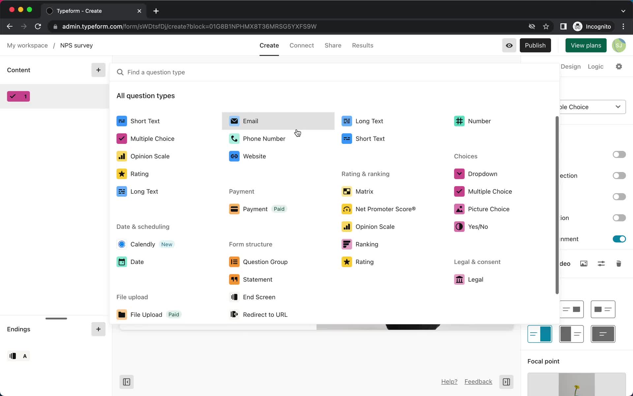Click the Find a question type search field
This screenshot has height=396, width=633.
(335, 72)
